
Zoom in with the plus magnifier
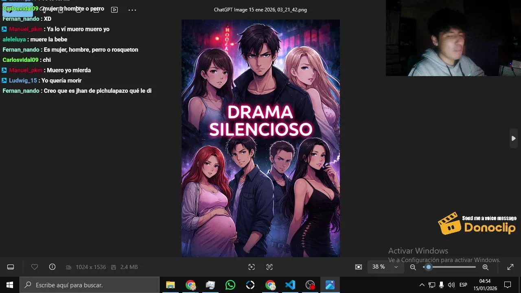point(486,267)
